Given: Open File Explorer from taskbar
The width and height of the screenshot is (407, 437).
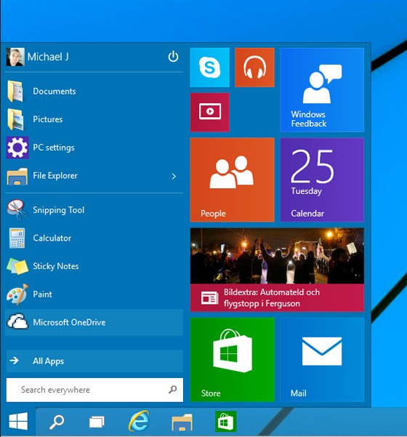Looking at the screenshot, I should [x=182, y=422].
